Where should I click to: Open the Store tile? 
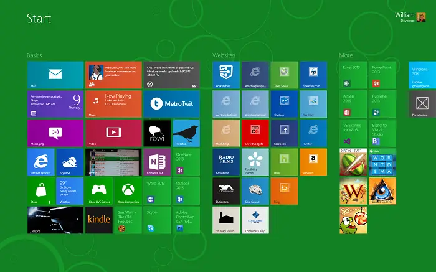pos(41,191)
